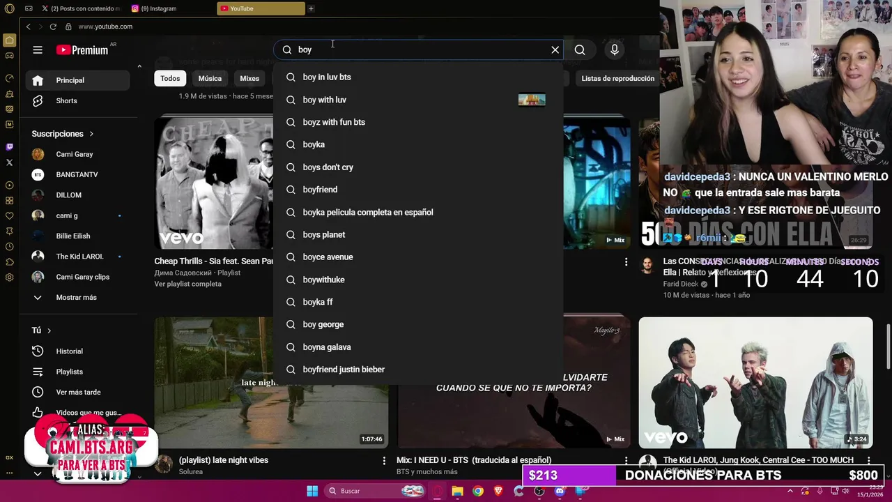Launch Brave browser from the taskbar
The width and height of the screenshot is (892, 502).
click(498, 491)
